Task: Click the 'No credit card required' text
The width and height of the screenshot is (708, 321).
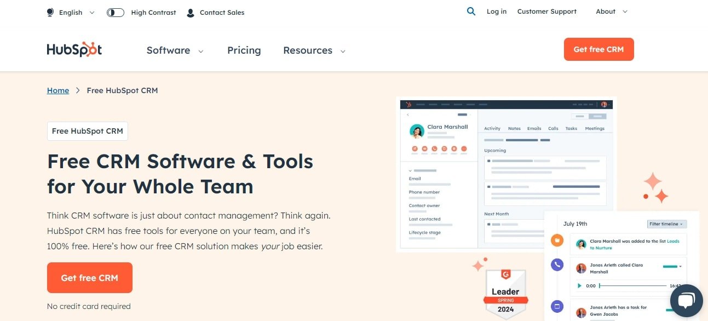Action: (89, 306)
